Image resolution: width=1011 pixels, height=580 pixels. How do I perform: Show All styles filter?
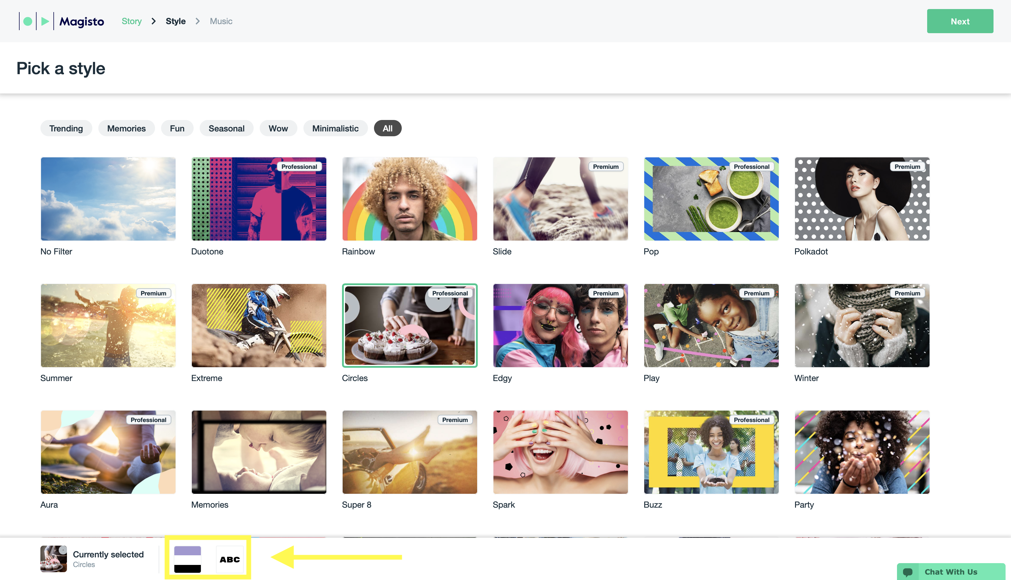pyautogui.click(x=388, y=128)
